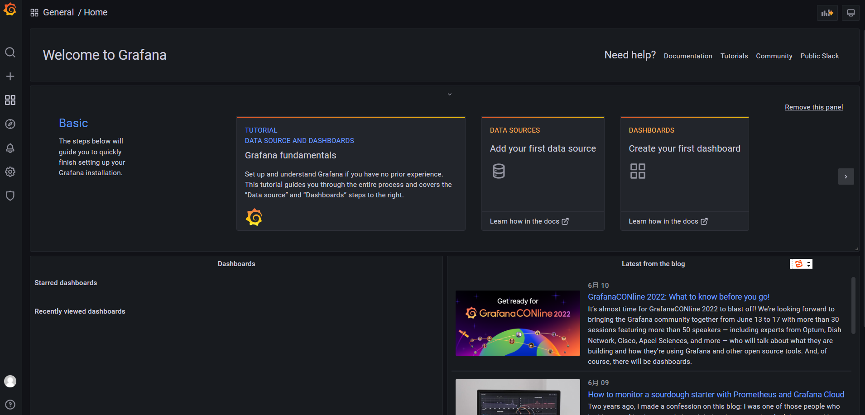865x415 pixels.
Task: Click the DATA SOURCES card label
Action: (x=515, y=130)
